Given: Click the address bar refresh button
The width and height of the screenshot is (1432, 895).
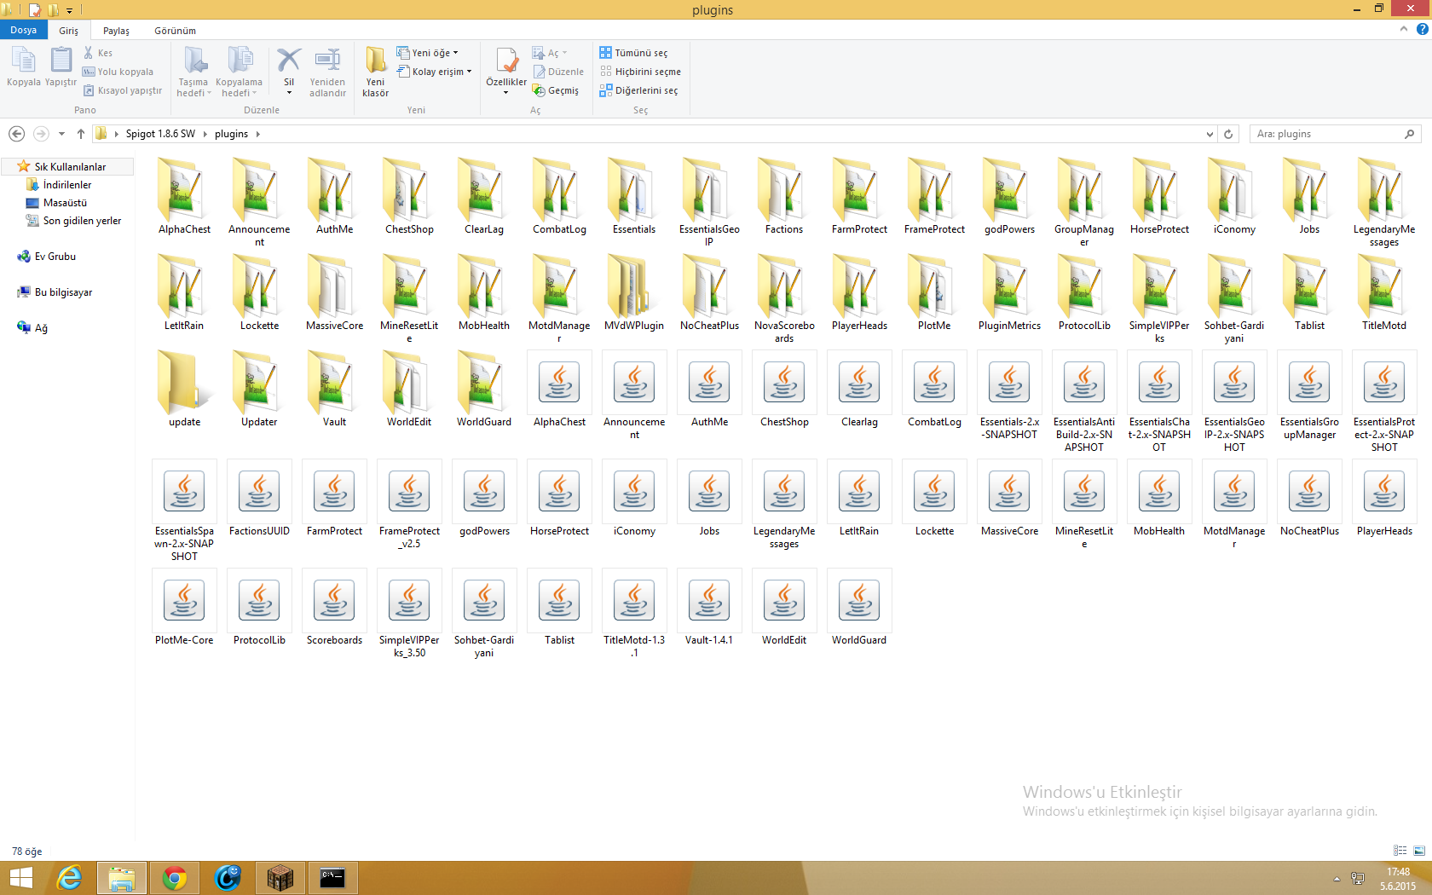Looking at the screenshot, I should pyautogui.click(x=1228, y=134).
